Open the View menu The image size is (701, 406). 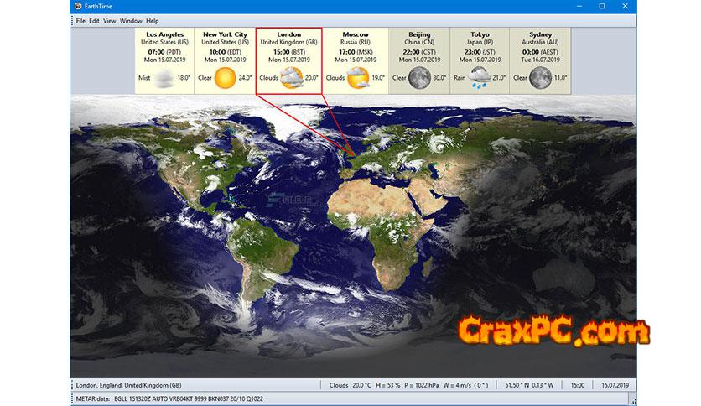coord(110,20)
